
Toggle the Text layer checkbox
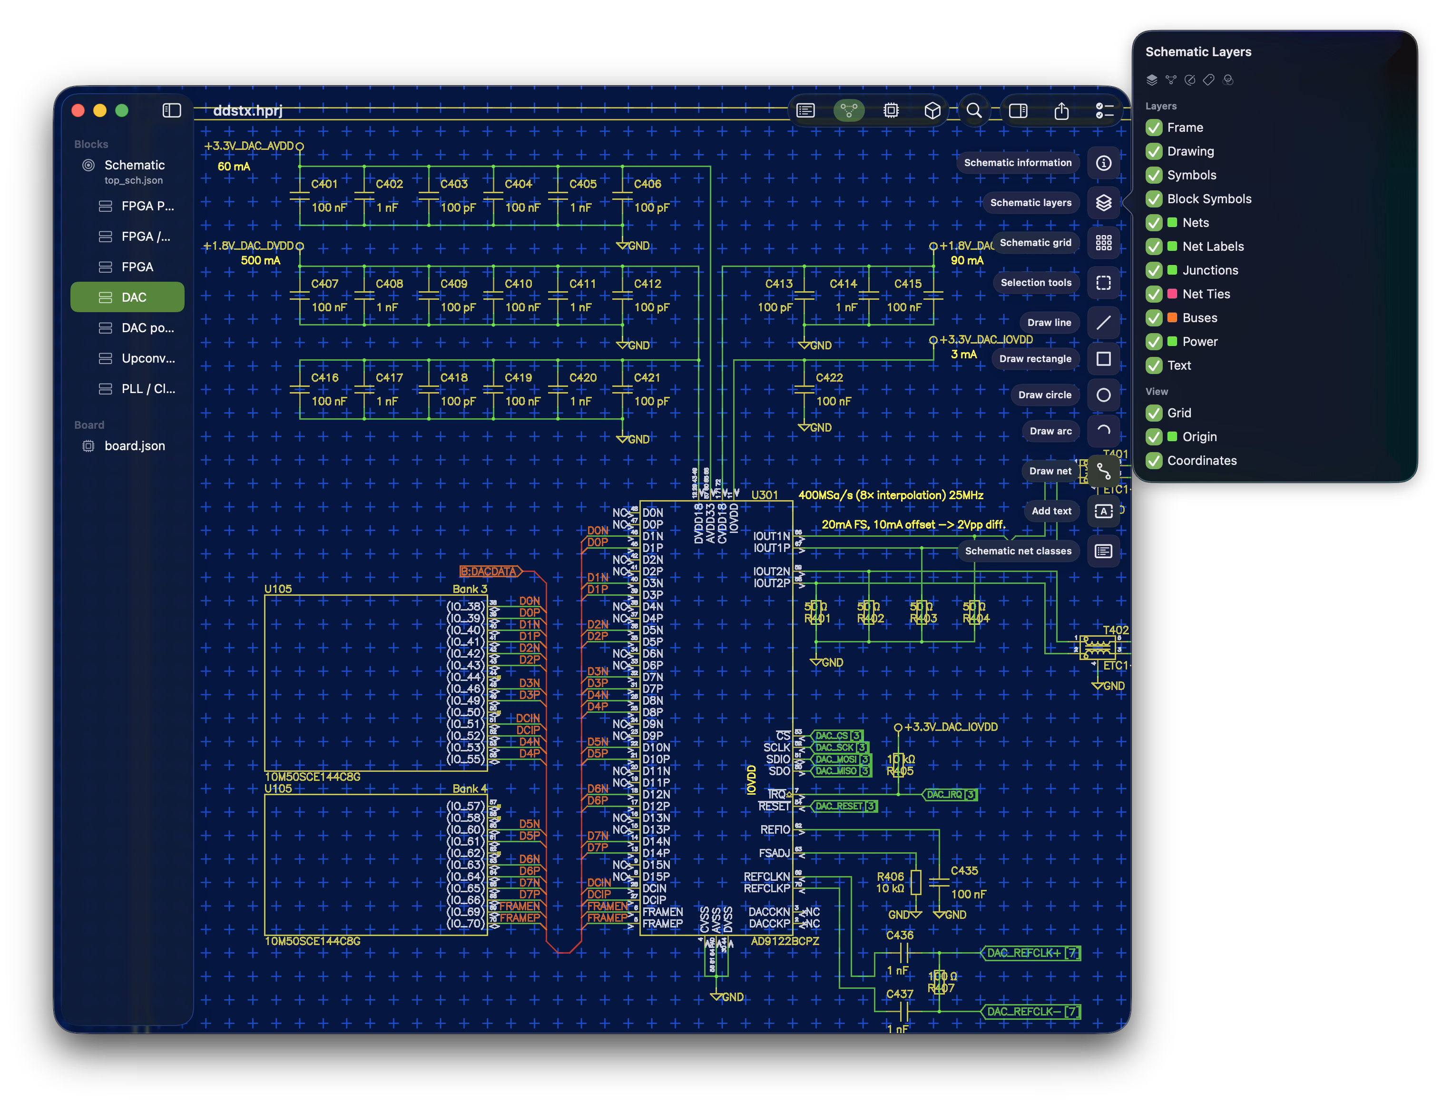click(x=1153, y=365)
